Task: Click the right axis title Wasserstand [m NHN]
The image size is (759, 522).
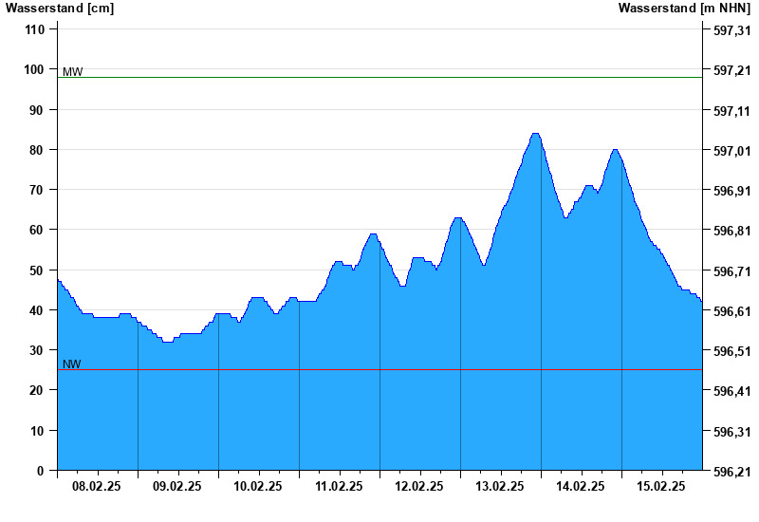Action: point(684,9)
